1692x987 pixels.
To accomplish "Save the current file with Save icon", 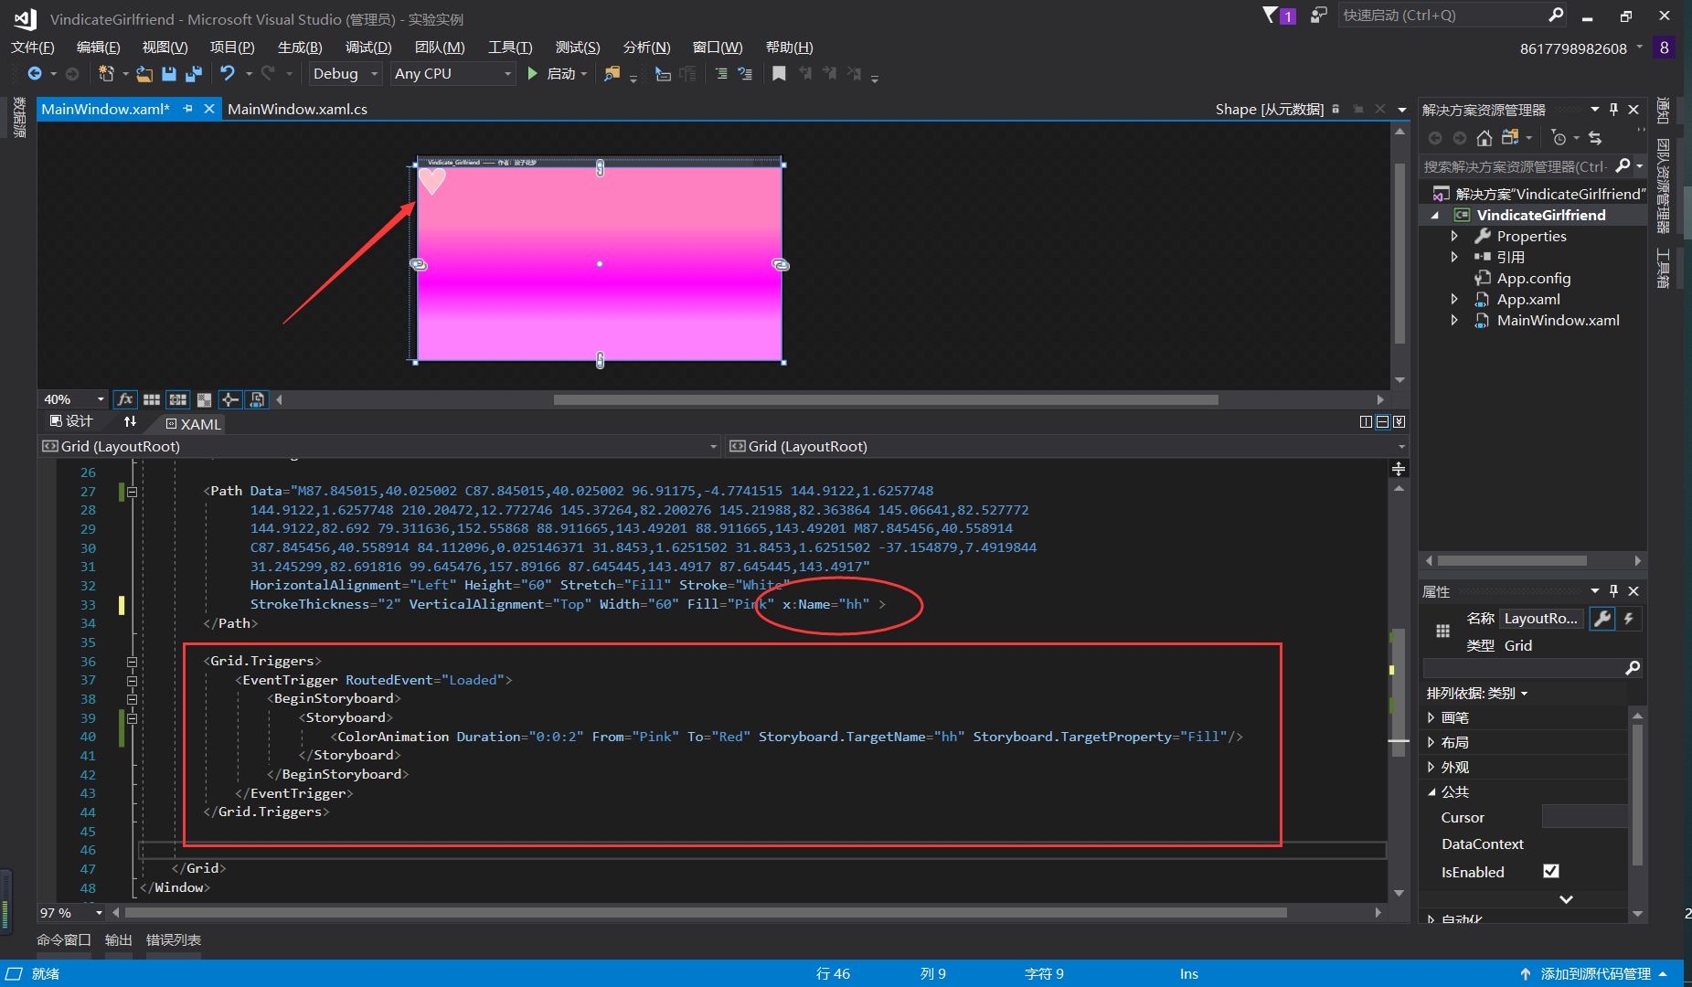I will [x=168, y=73].
